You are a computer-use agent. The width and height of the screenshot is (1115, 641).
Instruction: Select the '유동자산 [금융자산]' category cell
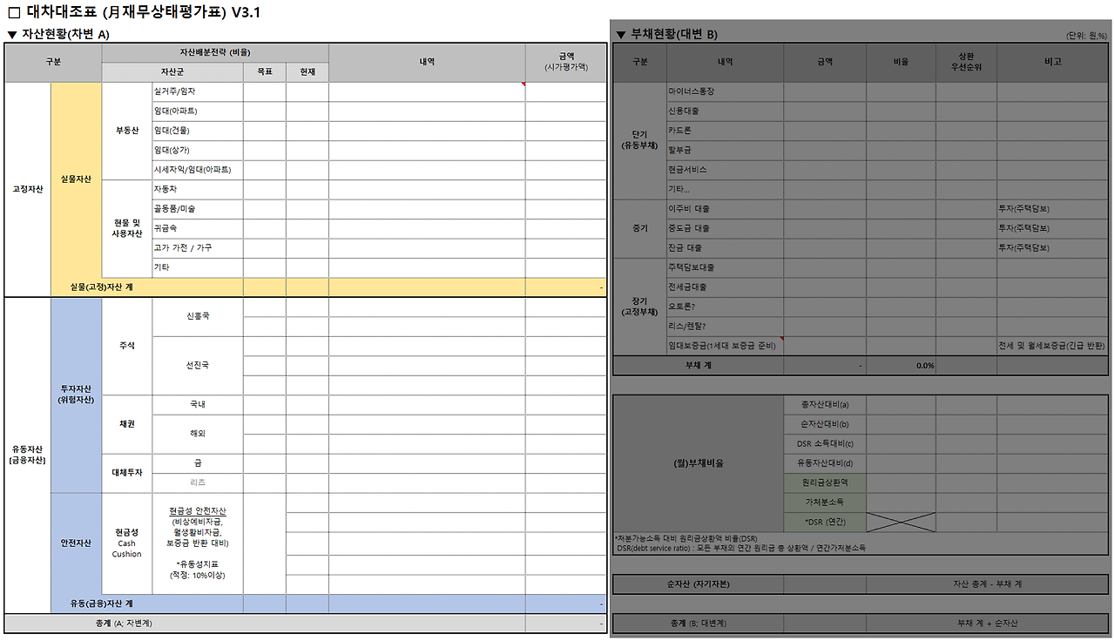point(28,455)
